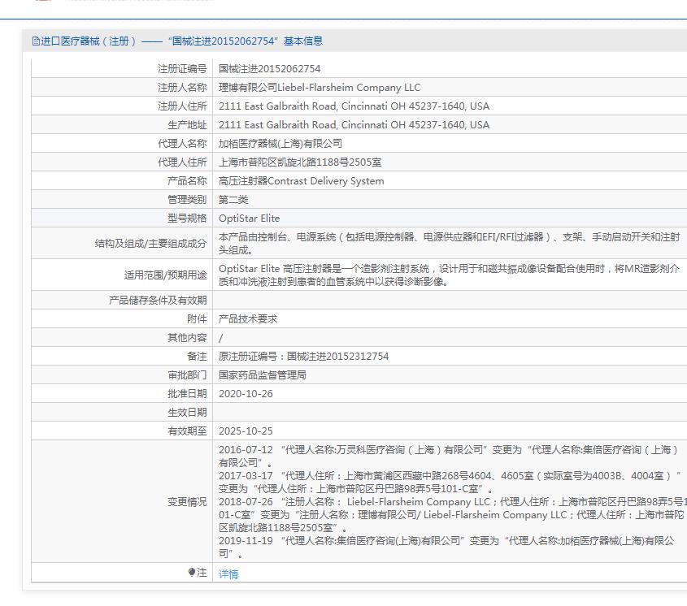Click the 其他内容 row label
Screen dimensions: 687x606
(x=187, y=338)
